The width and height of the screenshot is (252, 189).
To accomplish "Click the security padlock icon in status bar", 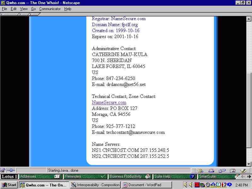I will point(3,170).
